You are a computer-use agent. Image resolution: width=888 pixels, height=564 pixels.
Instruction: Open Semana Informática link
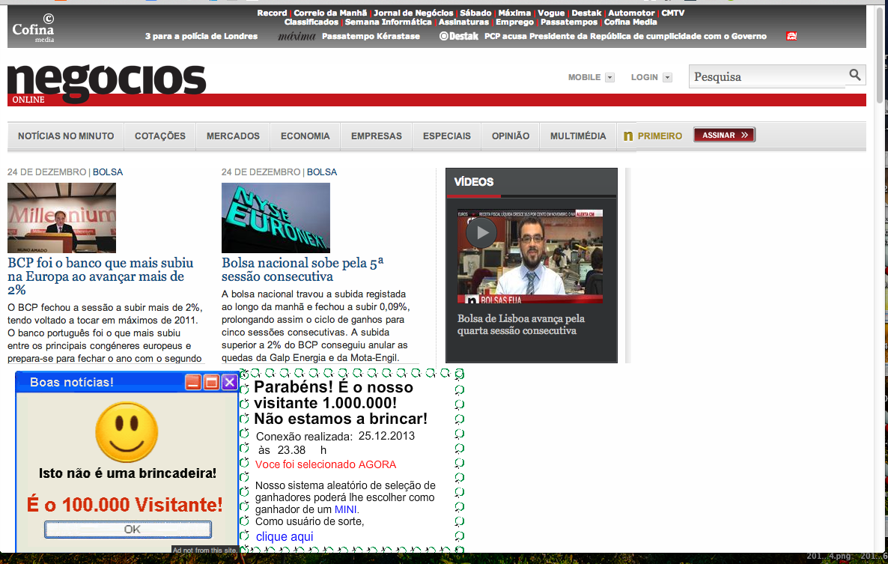pyautogui.click(x=389, y=22)
